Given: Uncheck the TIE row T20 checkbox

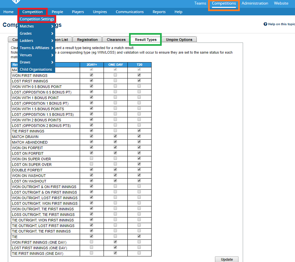Looking at the screenshot, I should (139, 236).
